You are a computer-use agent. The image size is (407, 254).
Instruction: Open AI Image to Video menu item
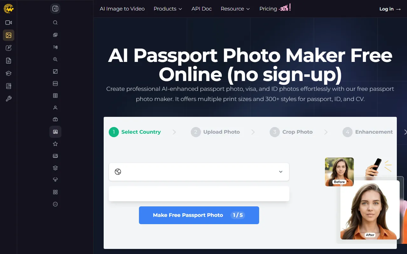[122, 9]
